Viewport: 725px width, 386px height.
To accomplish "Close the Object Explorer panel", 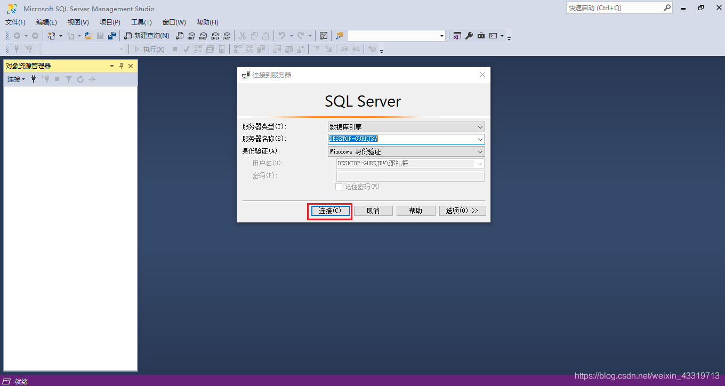I will (x=131, y=66).
